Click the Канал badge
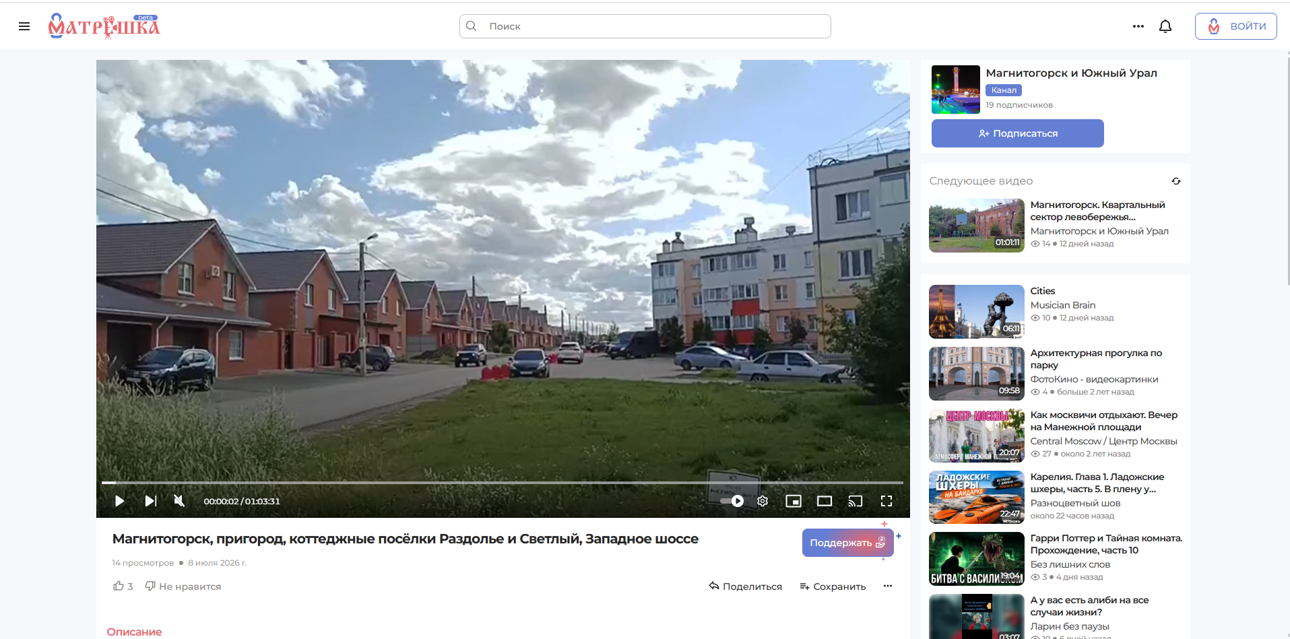The height and width of the screenshot is (639, 1290). pos(1004,90)
